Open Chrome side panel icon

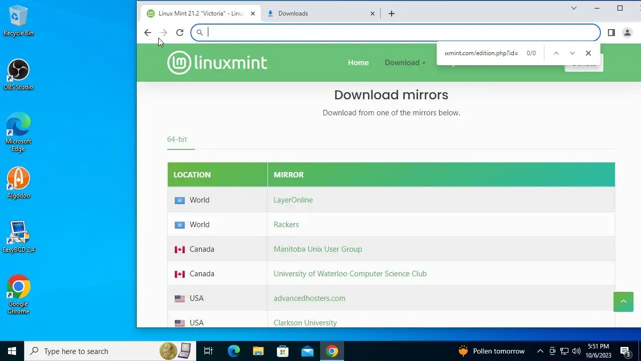coord(611,33)
